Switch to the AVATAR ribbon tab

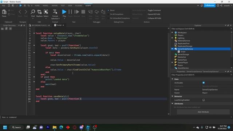click(x=55, y=5)
